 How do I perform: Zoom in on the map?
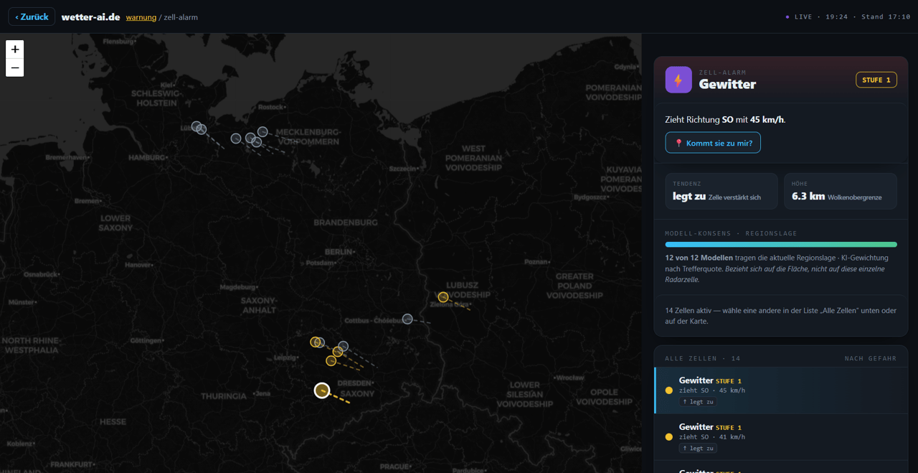[x=15, y=50]
